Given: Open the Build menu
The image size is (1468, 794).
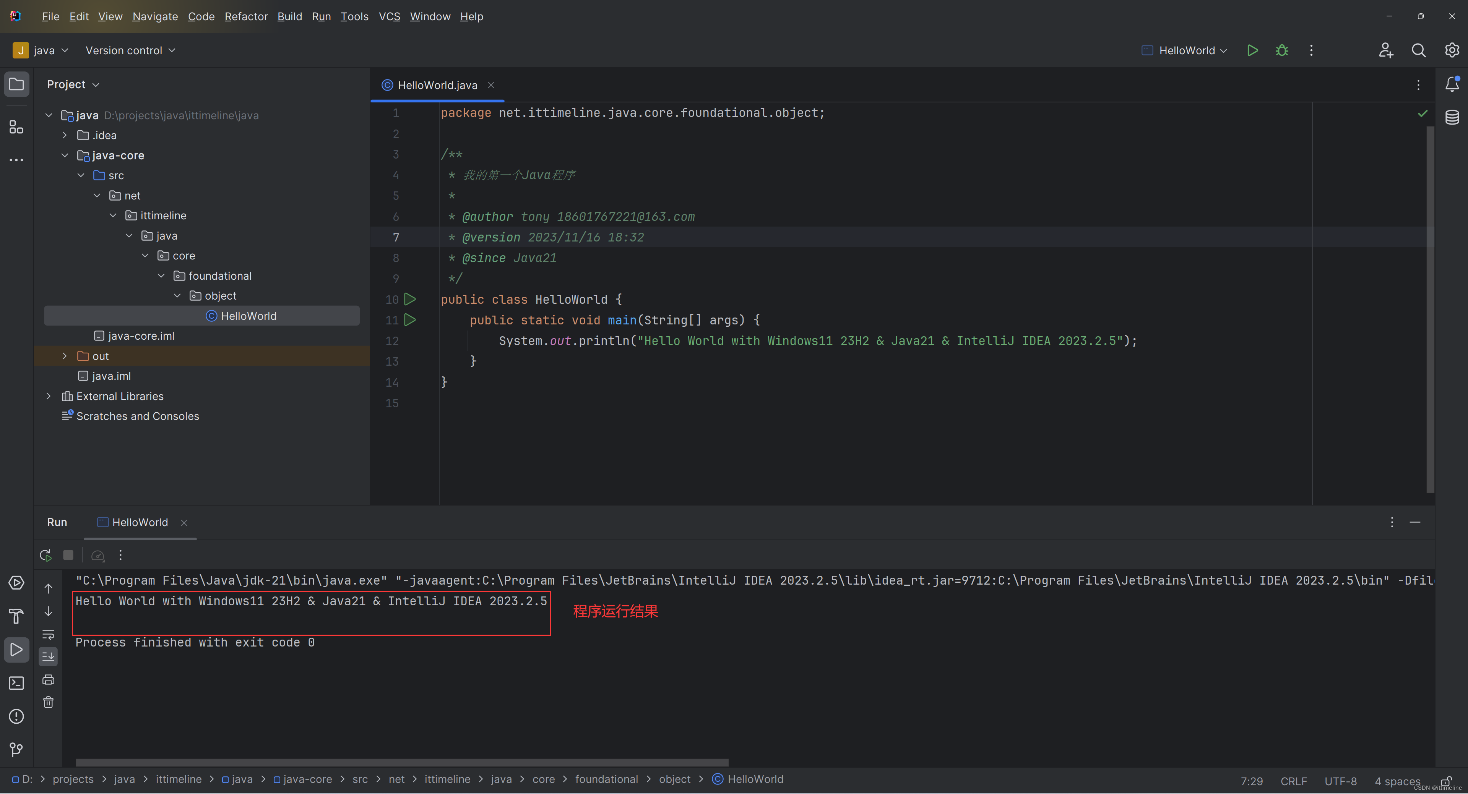Looking at the screenshot, I should coord(289,16).
